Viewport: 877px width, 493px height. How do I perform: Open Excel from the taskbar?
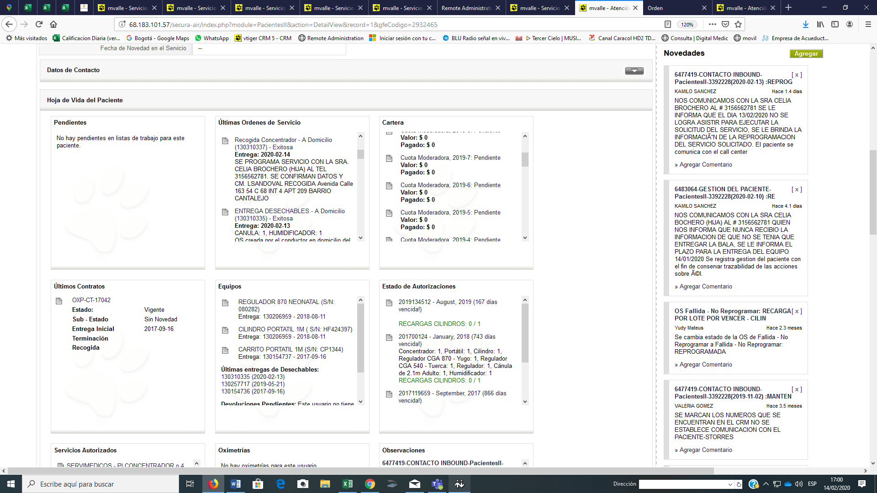coord(348,484)
